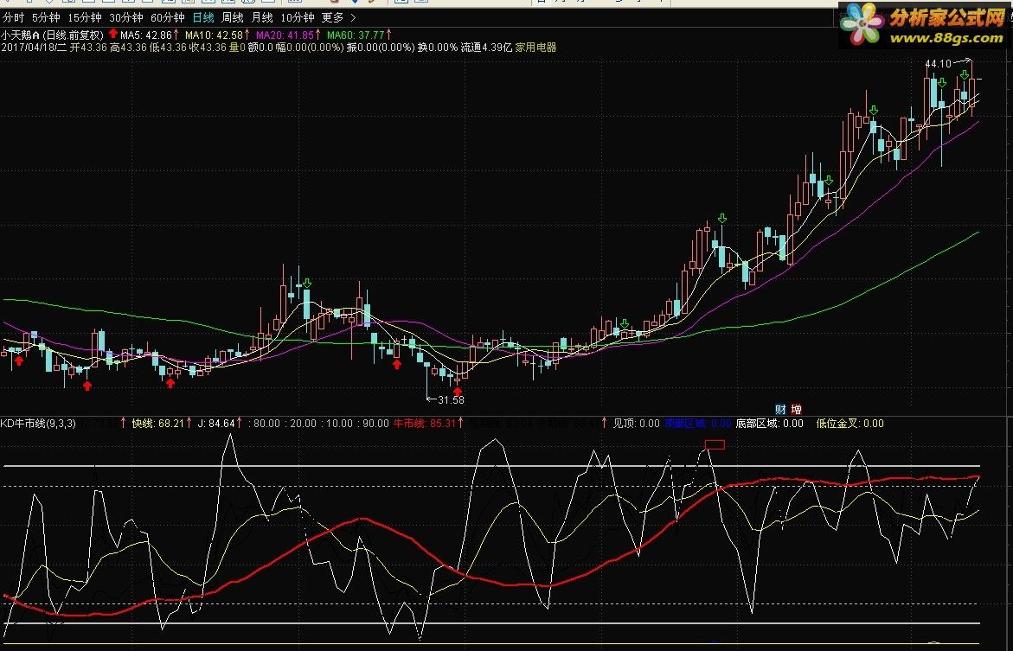Image resolution: width=1013 pixels, height=651 pixels.
Task: Switch to the 分时 intraday tab
Action: click(x=14, y=17)
